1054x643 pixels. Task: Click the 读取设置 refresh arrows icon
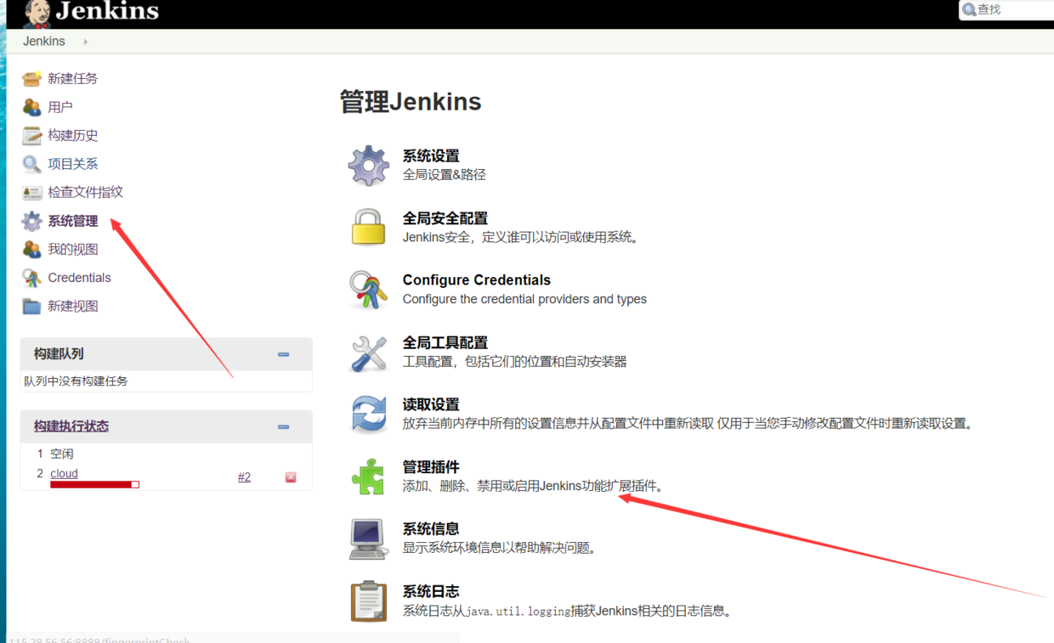(x=369, y=414)
